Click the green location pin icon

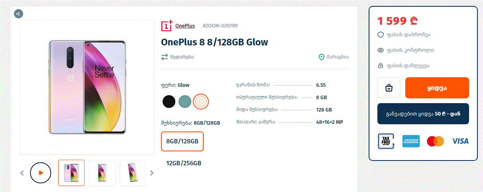(x=322, y=57)
